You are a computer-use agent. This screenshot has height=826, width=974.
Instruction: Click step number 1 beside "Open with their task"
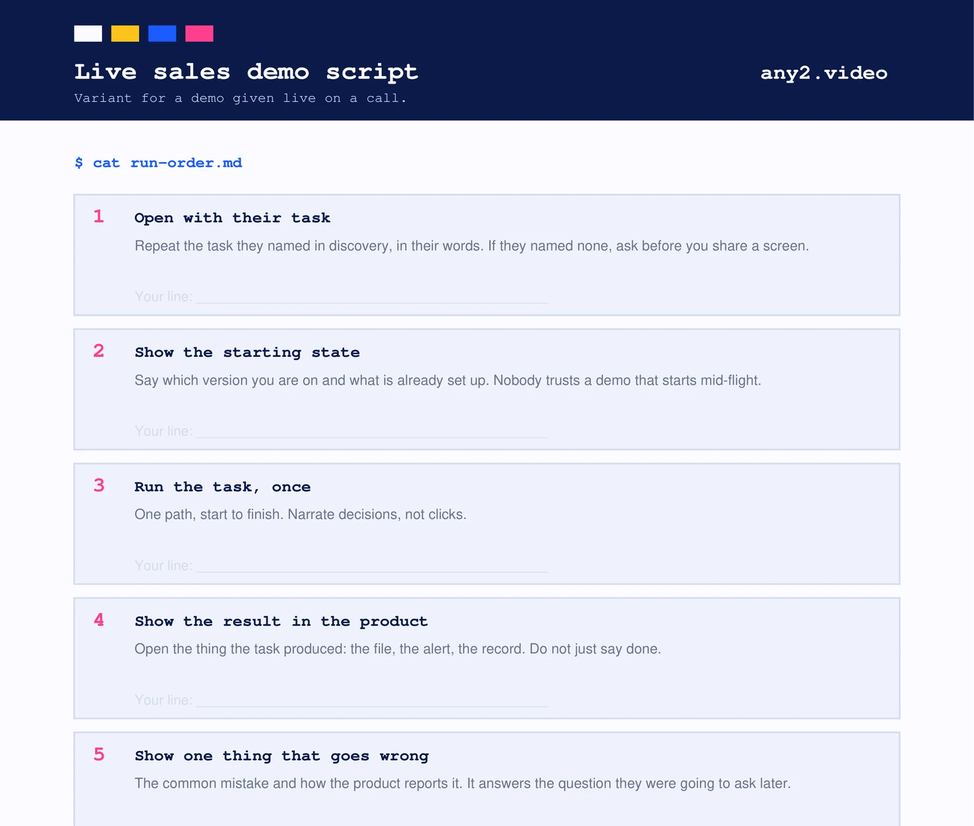99,217
